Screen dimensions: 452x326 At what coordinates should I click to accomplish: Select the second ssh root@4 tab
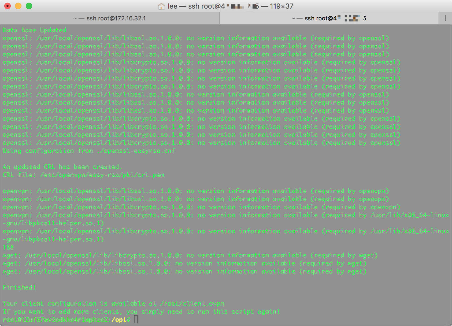(x=329, y=18)
